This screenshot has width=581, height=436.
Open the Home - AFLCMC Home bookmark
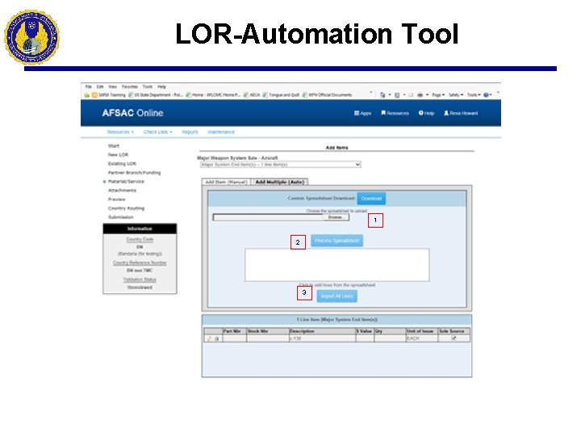coord(213,95)
